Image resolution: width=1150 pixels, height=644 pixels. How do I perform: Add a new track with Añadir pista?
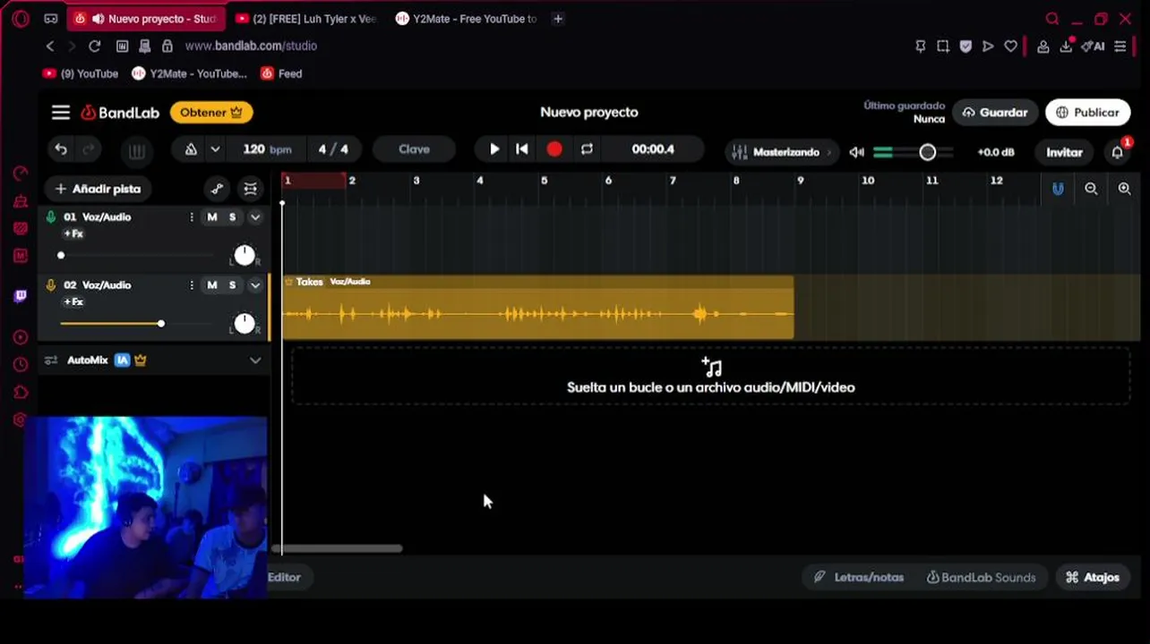point(98,189)
